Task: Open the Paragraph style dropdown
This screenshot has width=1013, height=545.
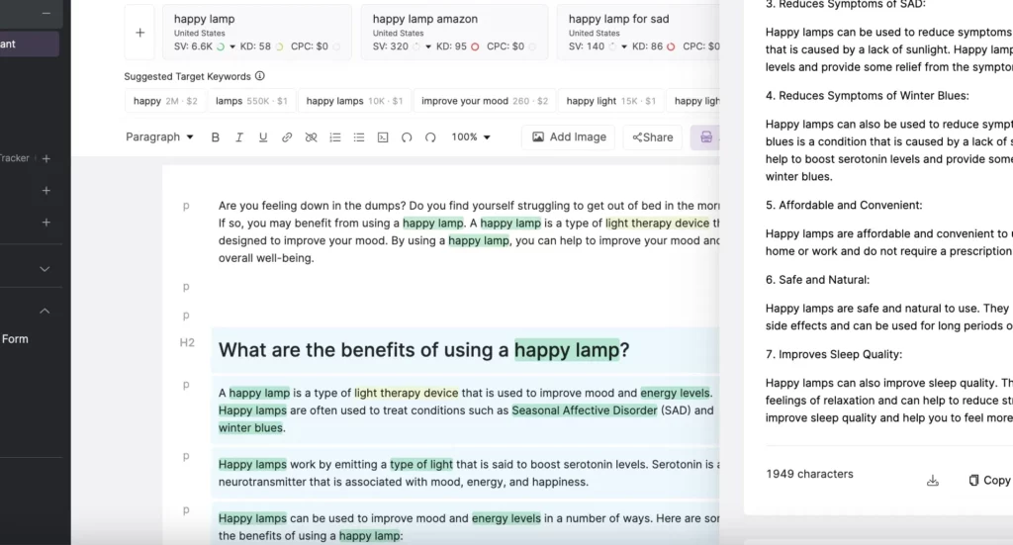Action: 159,136
